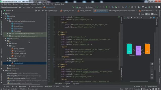
Task: Expand the mipmap folder
Action: (8, 58)
